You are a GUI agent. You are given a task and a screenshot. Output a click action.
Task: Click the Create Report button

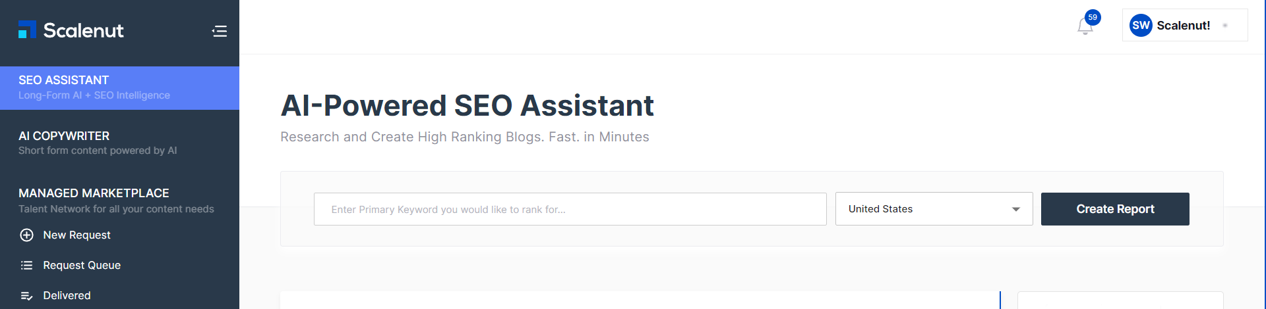tap(1115, 209)
